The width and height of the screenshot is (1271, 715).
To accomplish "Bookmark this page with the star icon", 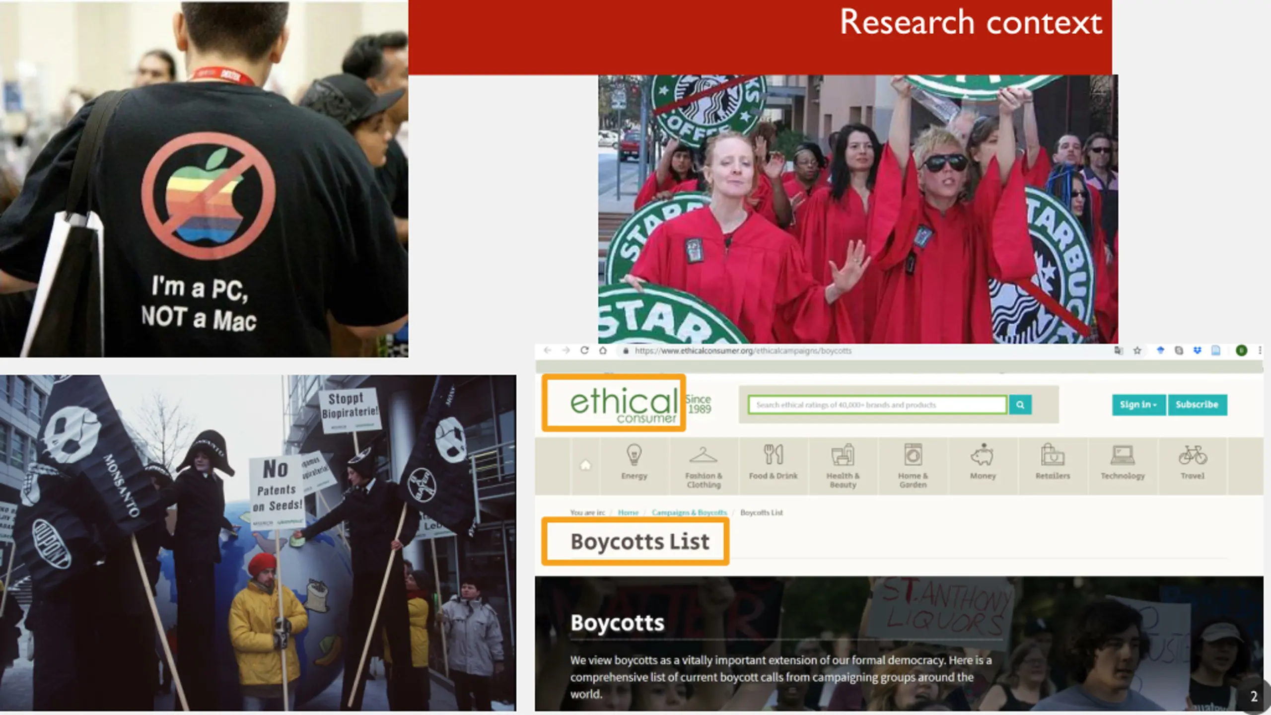I will point(1137,351).
